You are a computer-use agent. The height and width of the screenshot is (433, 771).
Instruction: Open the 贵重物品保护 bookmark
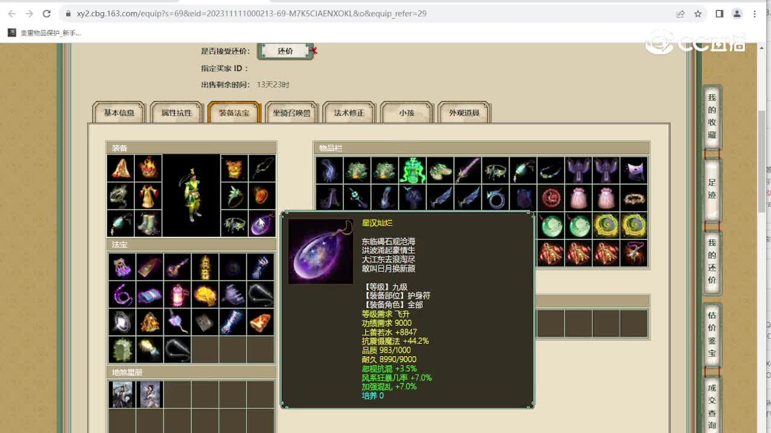45,33
